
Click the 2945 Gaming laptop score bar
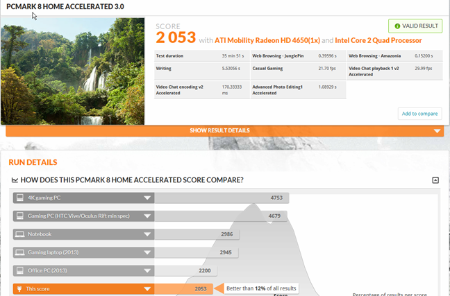(197, 252)
